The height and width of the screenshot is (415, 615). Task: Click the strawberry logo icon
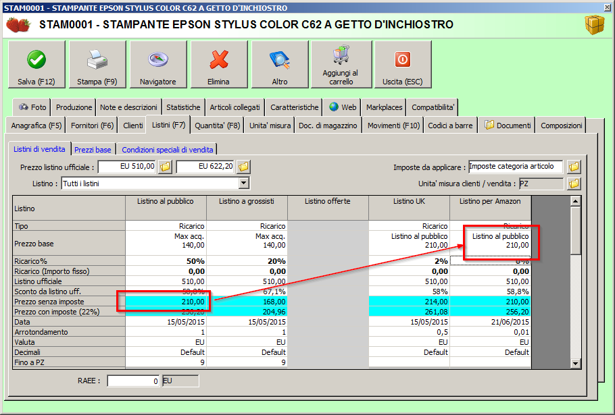[18, 25]
